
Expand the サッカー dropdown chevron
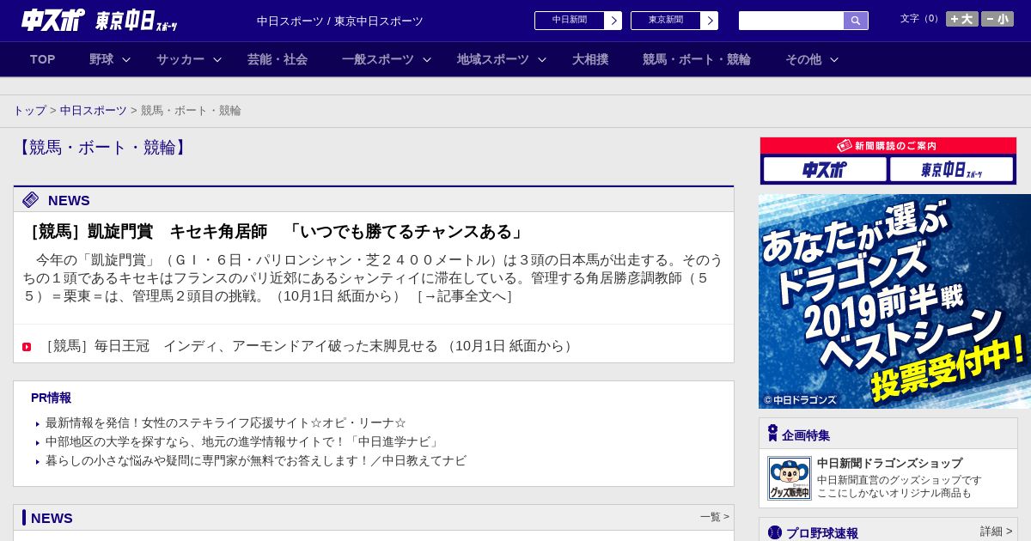tap(217, 59)
